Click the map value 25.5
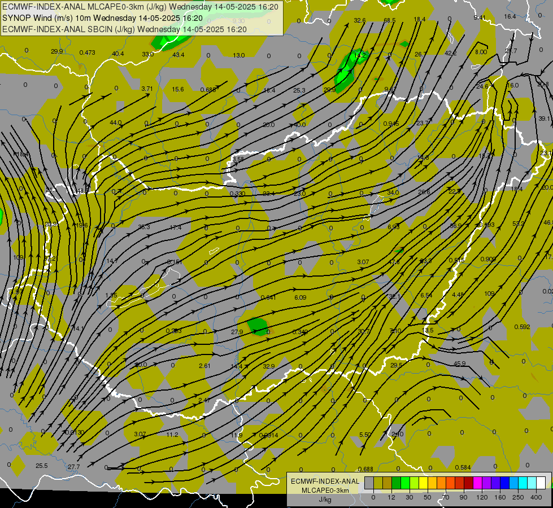The height and width of the screenshot is (508, 553). pos(42,466)
